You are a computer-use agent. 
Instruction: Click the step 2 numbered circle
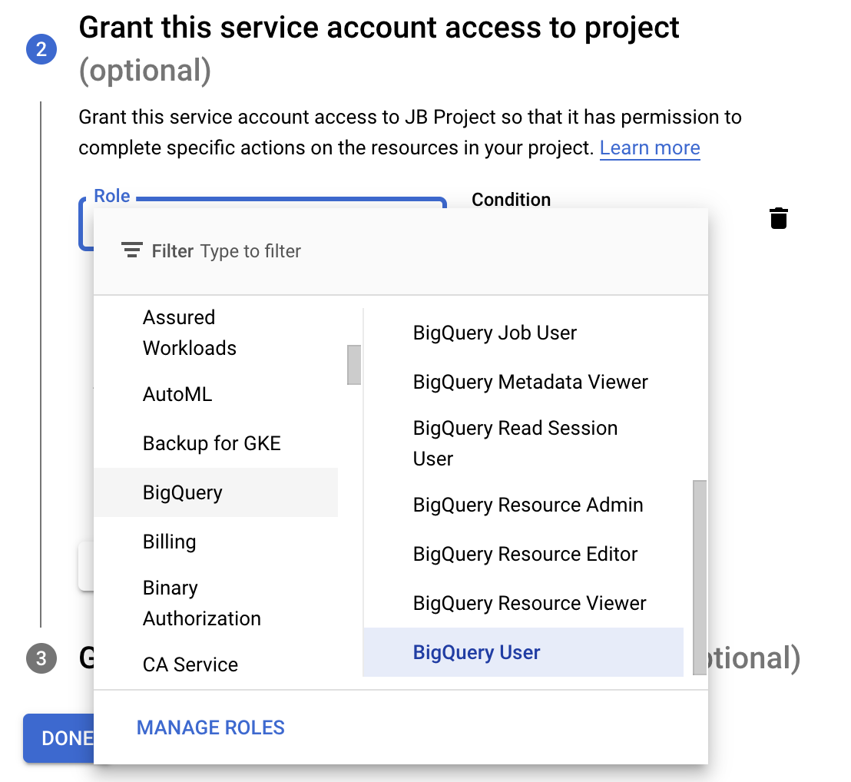click(x=41, y=49)
